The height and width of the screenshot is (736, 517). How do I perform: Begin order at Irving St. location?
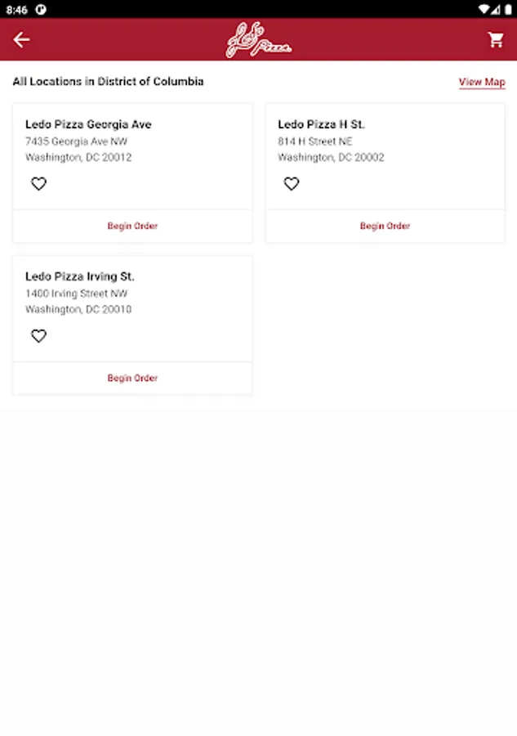pos(132,378)
